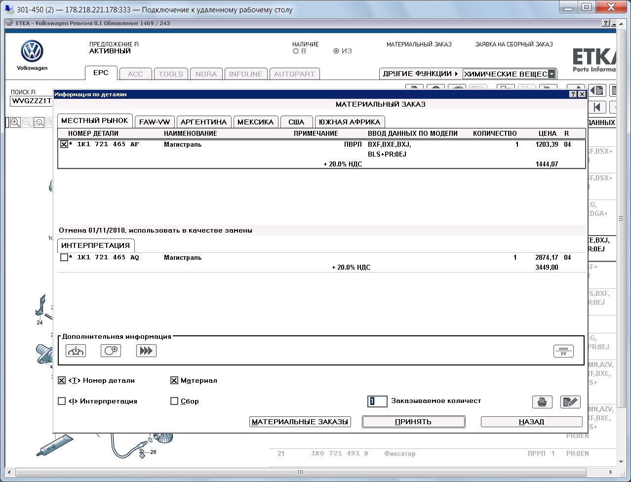
Task: Toggle the Номер детали checkbox
Action: [x=62, y=380]
